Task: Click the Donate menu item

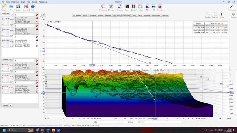Action: click(34, 2)
